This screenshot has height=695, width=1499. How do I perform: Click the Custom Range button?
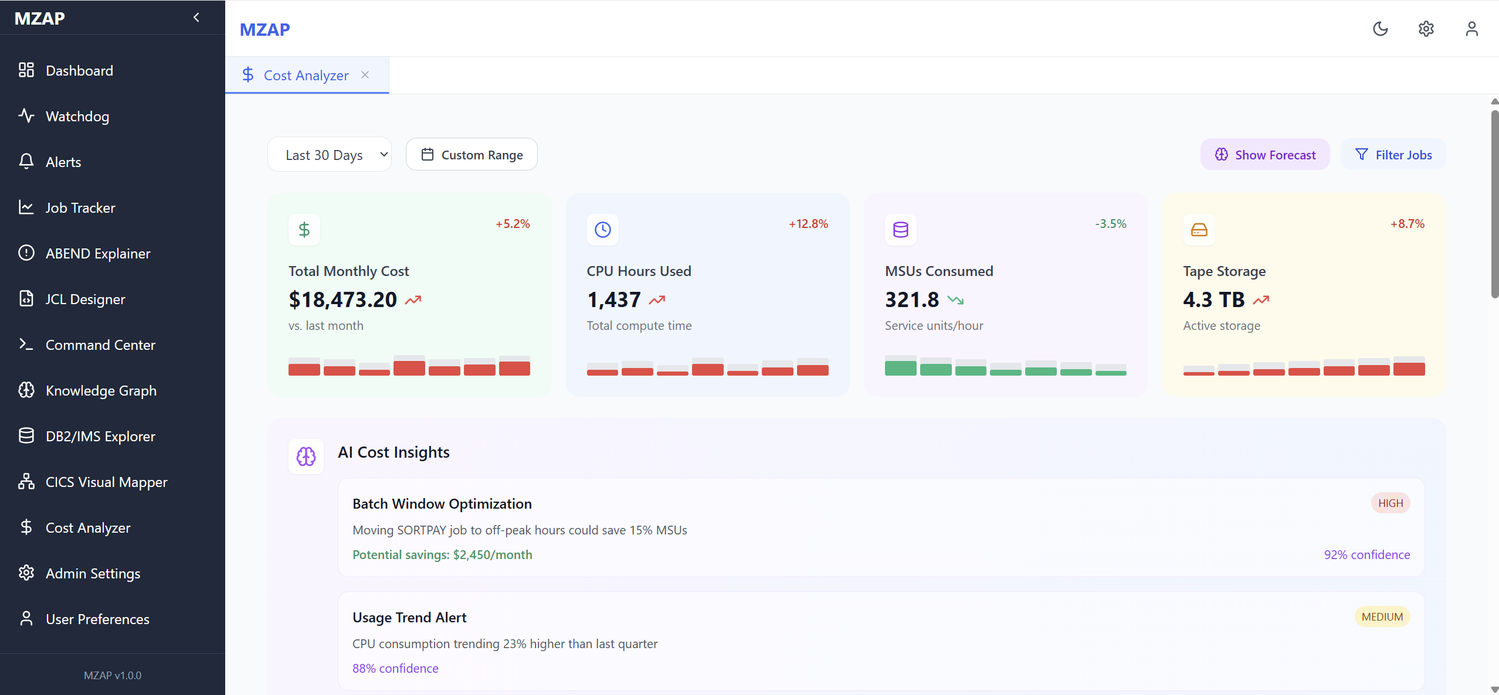pos(472,155)
